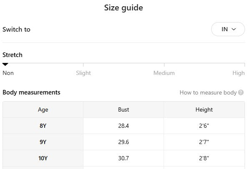Select the High stretch label
This screenshot has width=250, height=169.
(238, 73)
